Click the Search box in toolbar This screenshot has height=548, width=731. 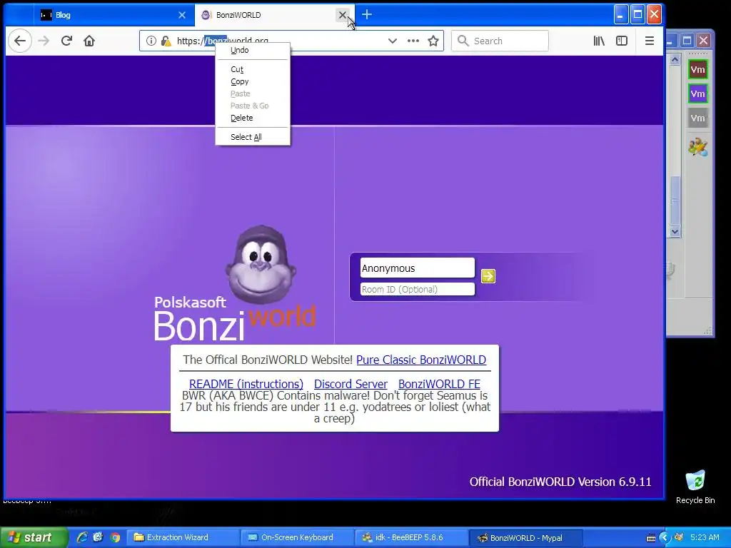pos(500,41)
